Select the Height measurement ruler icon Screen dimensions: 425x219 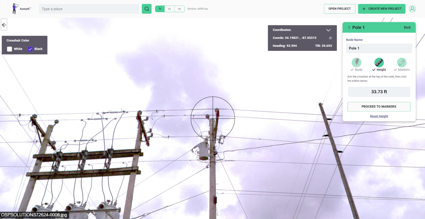[379, 63]
